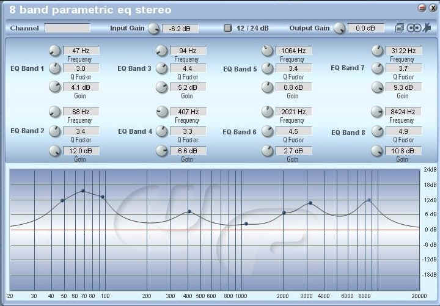Click EQ Band 8 Q Factor knob

(x=378, y=131)
